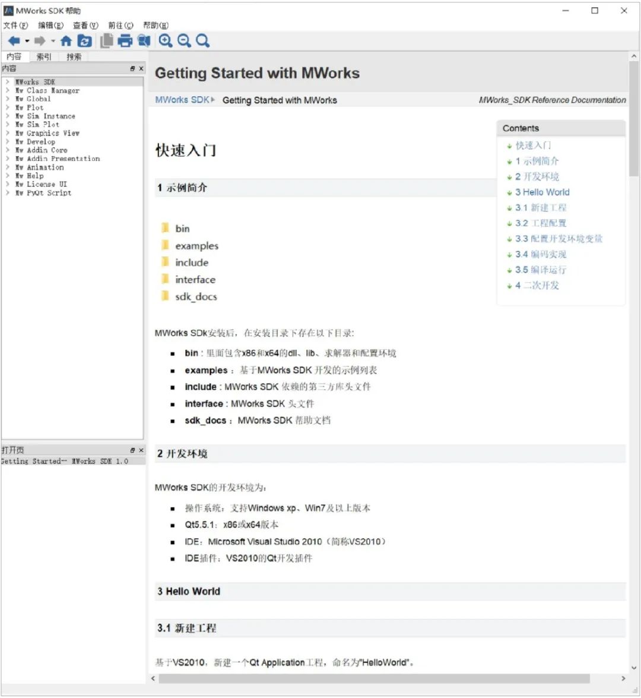Close the 打开页 panel
641x698 pixels.
point(141,450)
